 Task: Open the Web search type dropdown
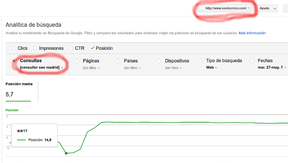click(211, 68)
